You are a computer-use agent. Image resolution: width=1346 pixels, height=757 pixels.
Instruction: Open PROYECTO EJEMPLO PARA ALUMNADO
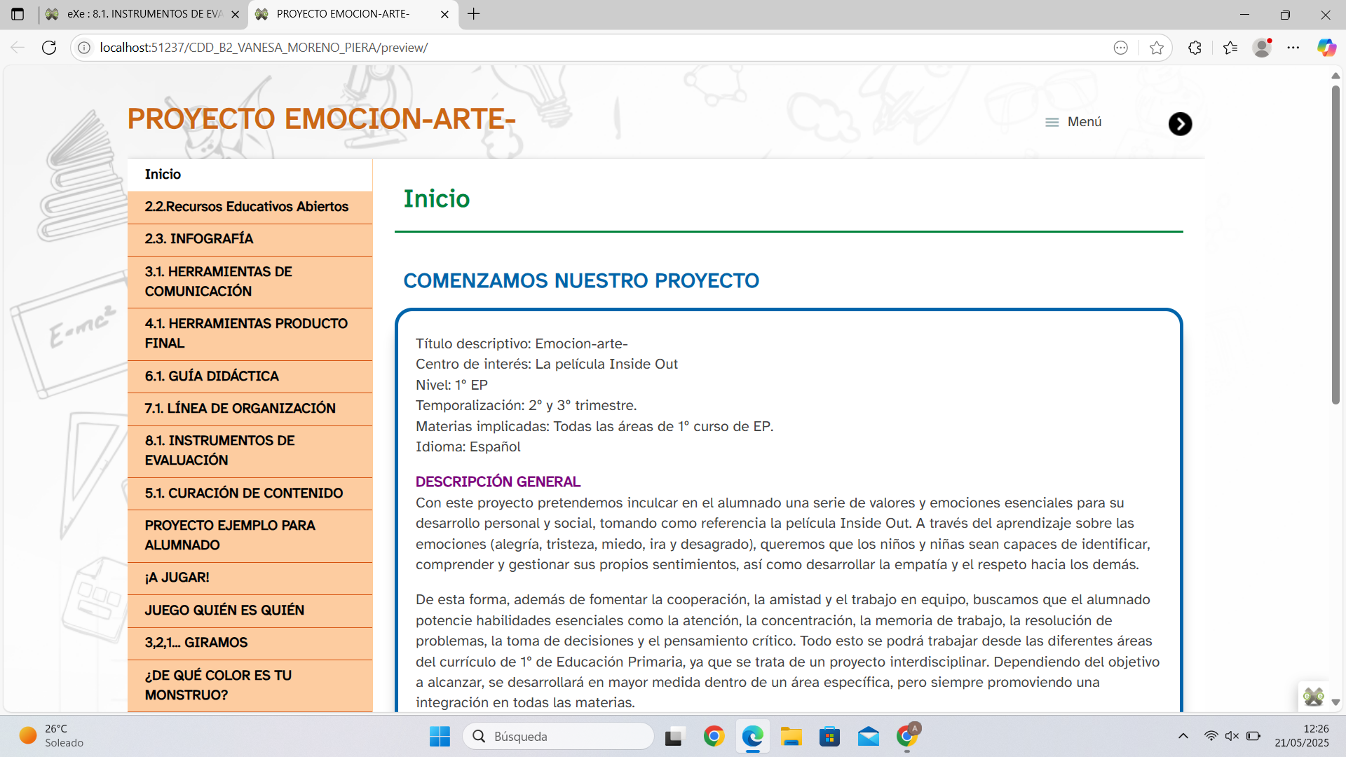pos(250,536)
